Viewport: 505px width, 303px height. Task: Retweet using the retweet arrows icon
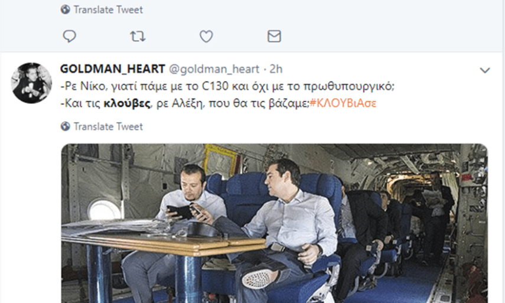pos(138,36)
